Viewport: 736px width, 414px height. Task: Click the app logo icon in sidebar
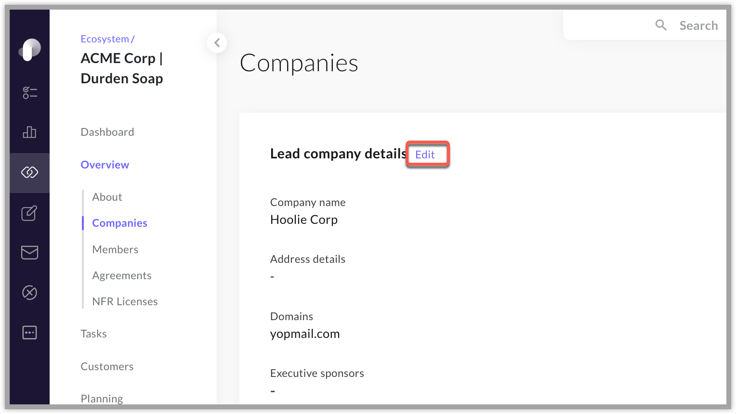29,50
